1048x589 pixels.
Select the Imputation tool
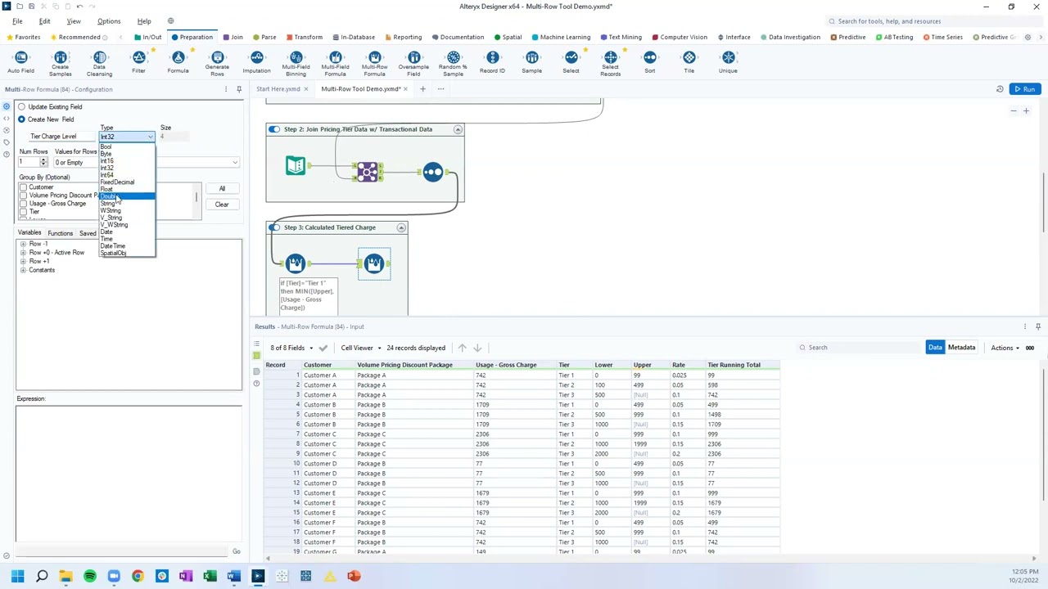point(256,62)
